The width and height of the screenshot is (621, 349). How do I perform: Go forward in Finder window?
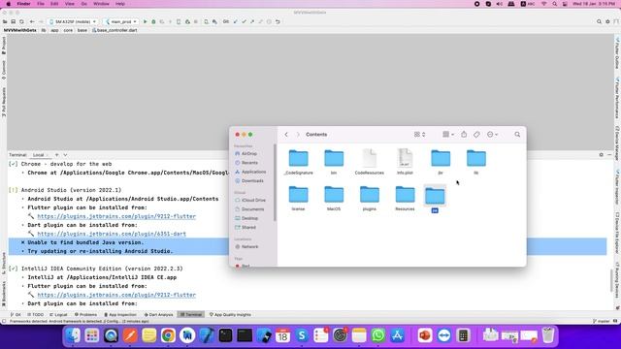(298, 135)
